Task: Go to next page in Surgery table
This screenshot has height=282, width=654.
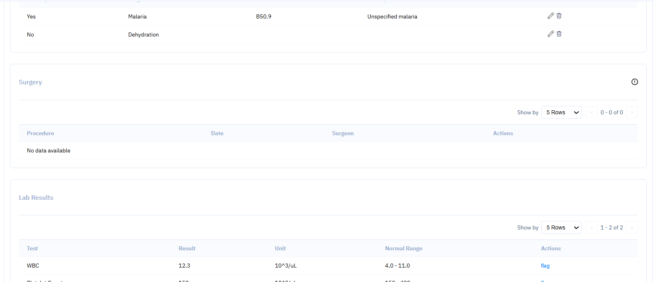Action: [x=632, y=112]
